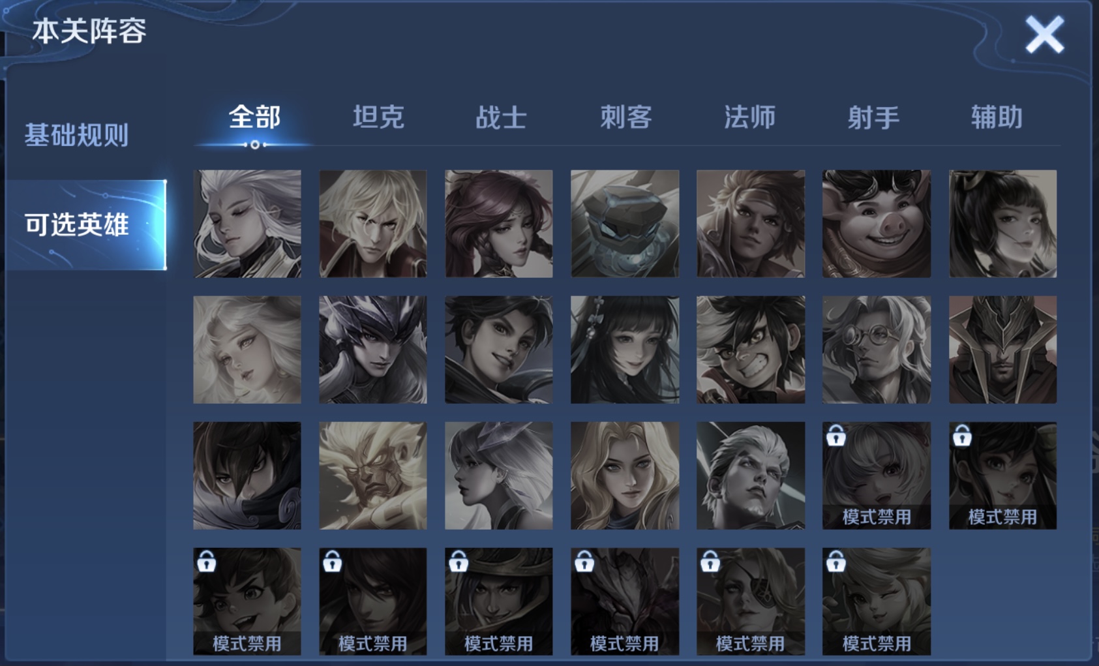Switch to the 坦克 tab
The image size is (1099, 666).
tap(378, 117)
